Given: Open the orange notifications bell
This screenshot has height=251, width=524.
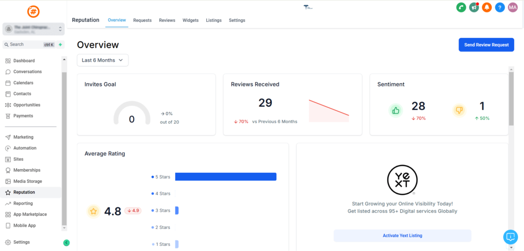Looking at the screenshot, I should pos(487,7).
